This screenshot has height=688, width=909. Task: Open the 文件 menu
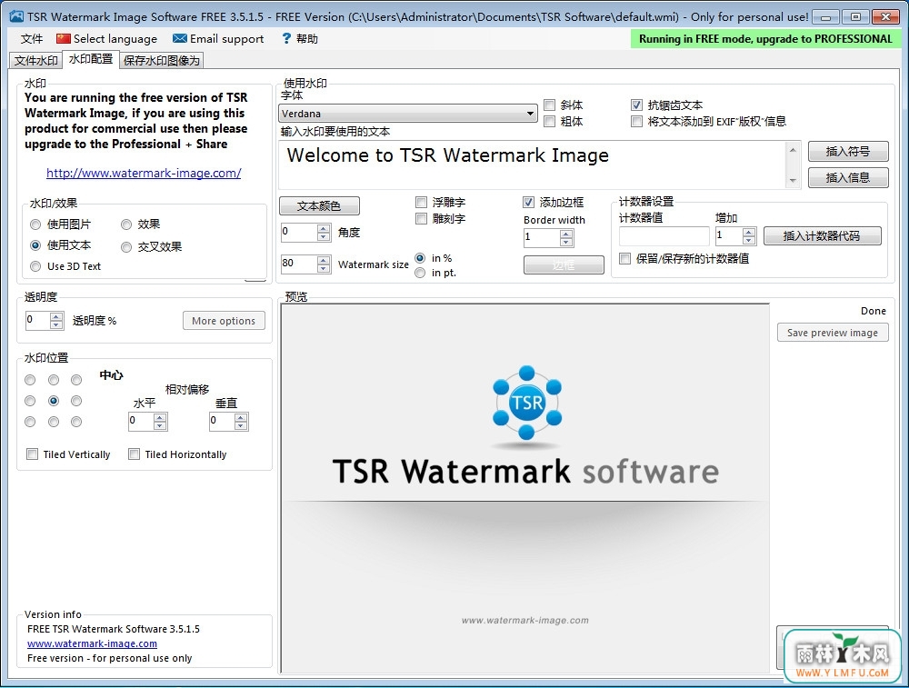pos(32,39)
